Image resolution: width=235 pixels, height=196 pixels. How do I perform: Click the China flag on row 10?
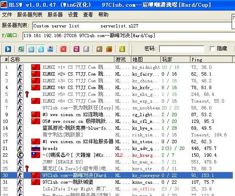click(x=36, y=121)
